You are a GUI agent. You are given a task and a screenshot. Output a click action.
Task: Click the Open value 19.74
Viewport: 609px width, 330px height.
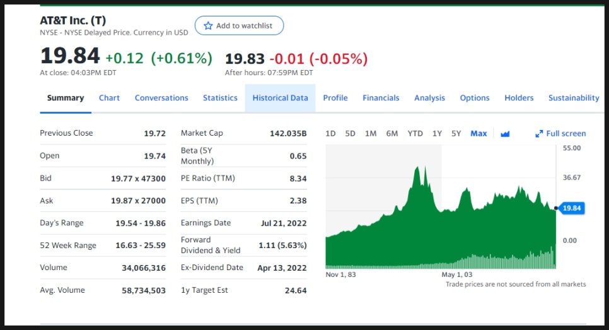pyautogui.click(x=154, y=156)
